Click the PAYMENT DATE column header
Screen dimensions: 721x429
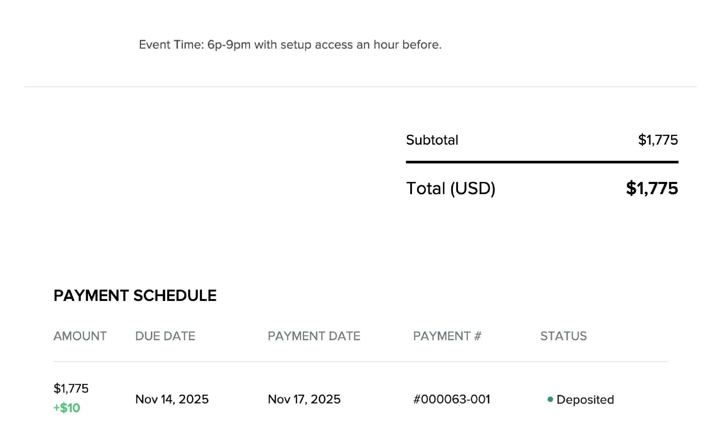point(314,336)
